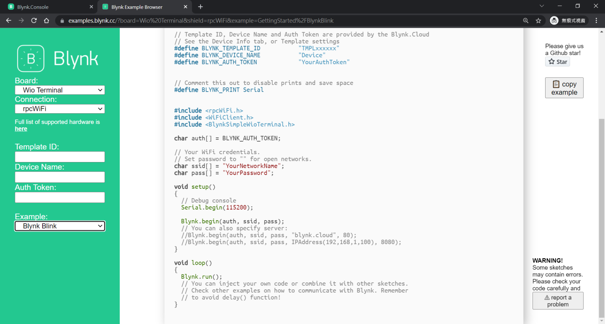Bookmark this page with the star icon
Screen dimensions: 605x324
click(x=538, y=20)
